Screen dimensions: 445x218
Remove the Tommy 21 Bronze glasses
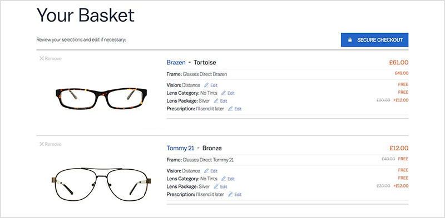tap(51, 144)
